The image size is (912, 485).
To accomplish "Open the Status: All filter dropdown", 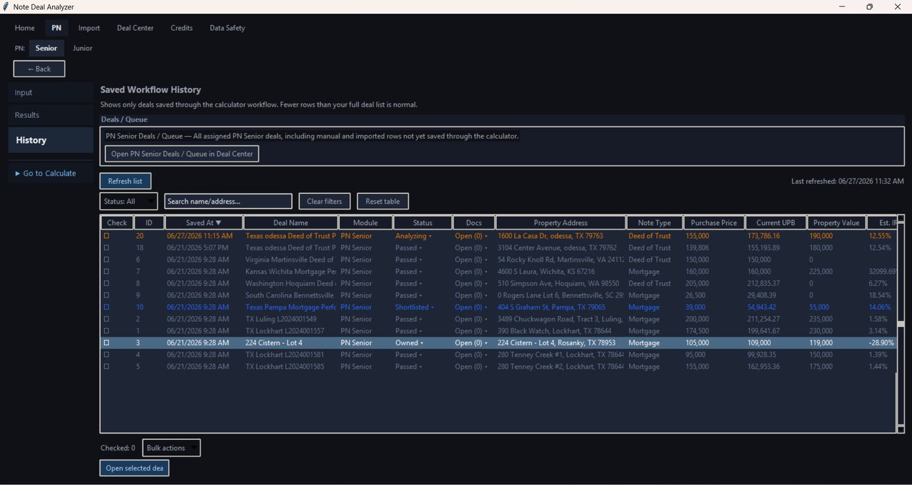I will [128, 201].
